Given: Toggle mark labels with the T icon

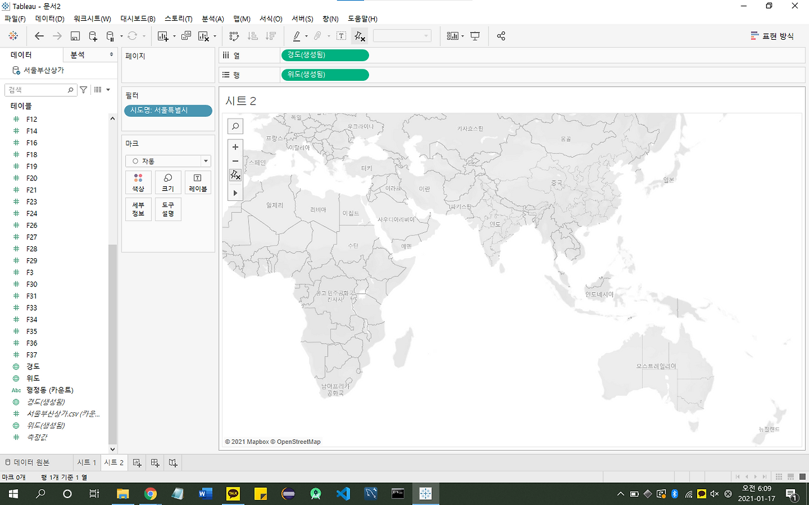Looking at the screenshot, I should (341, 36).
